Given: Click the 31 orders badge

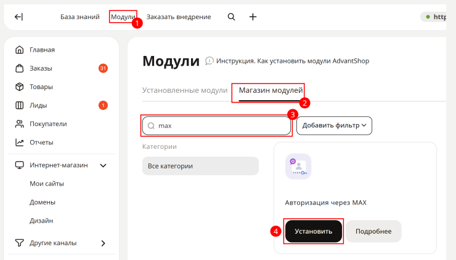Looking at the screenshot, I should coord(103,68).
